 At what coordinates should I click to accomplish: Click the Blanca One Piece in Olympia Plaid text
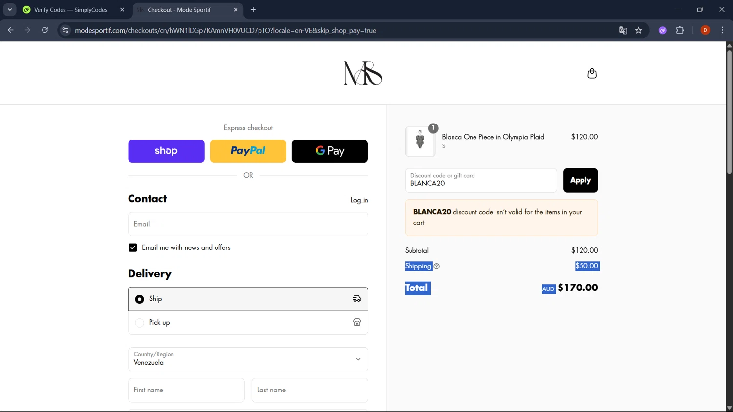coord(493,137)
